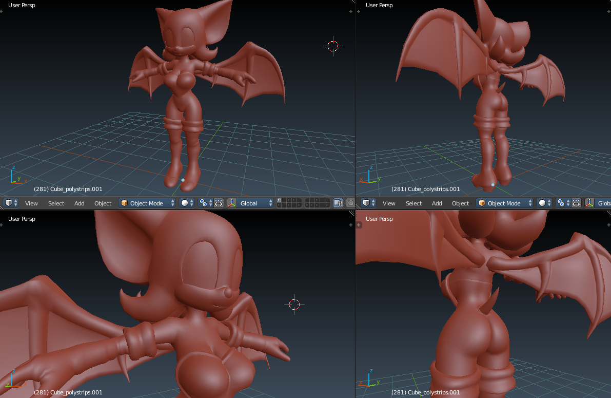Expand the cut-off Global dropdown in right header
The image size is (611, 398).
(x=603, y=203)
